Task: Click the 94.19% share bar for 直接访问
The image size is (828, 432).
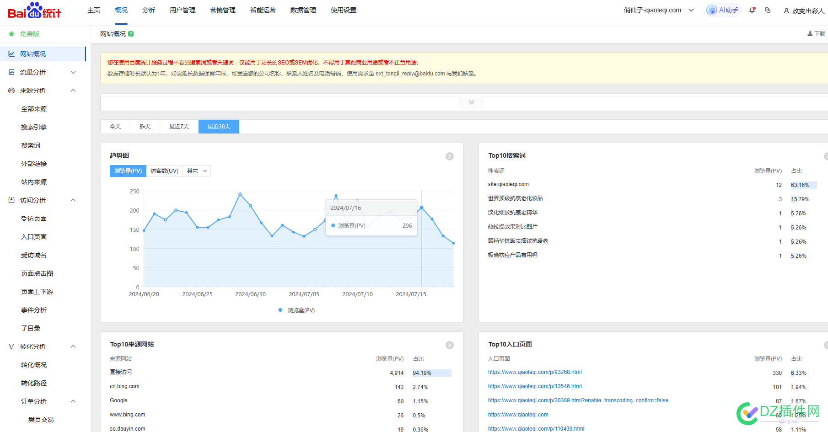Action: click(x=432, y=373)
